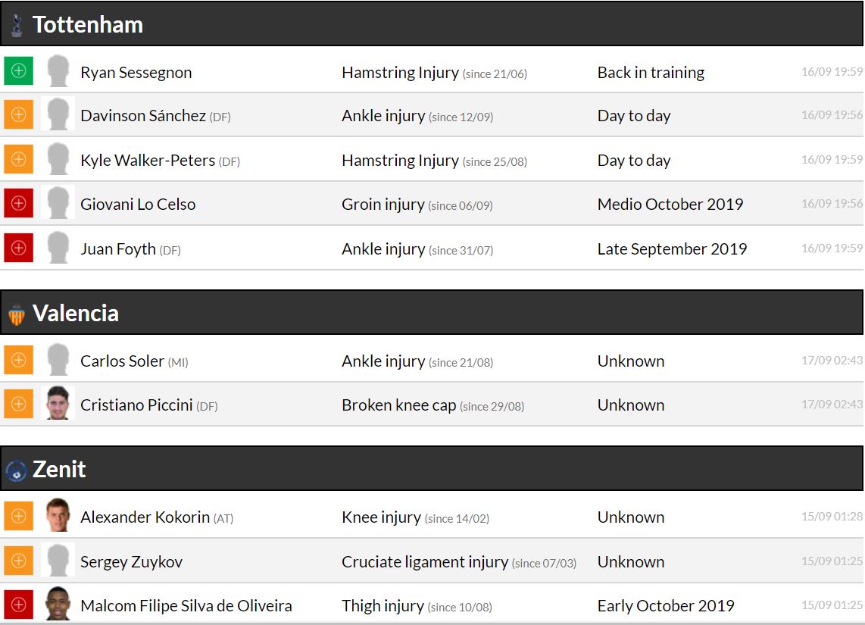Click orange plus icon beside Carlos Soler
The image size is (865, 625).
19,360
